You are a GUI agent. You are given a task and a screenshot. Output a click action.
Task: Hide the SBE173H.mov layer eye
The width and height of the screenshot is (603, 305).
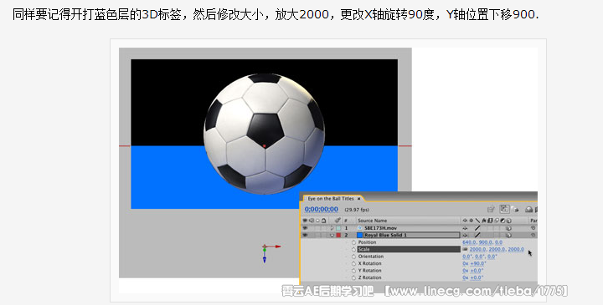pyautogui.click(x=305, y=228)
